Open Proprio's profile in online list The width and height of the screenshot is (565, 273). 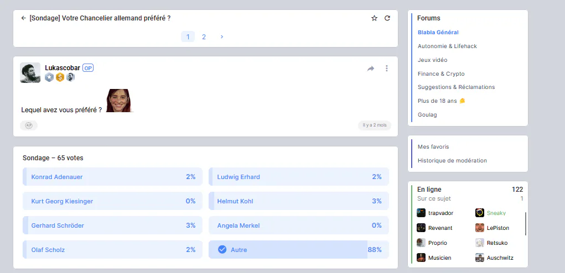[437, 243]
